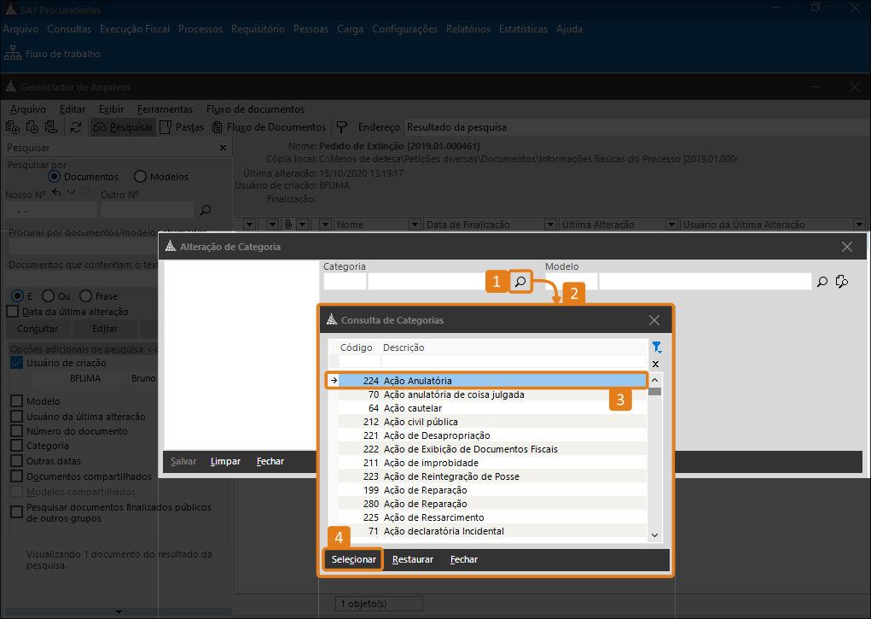
Task: Clear filter with the small X icon
Action: click(656, 364)
